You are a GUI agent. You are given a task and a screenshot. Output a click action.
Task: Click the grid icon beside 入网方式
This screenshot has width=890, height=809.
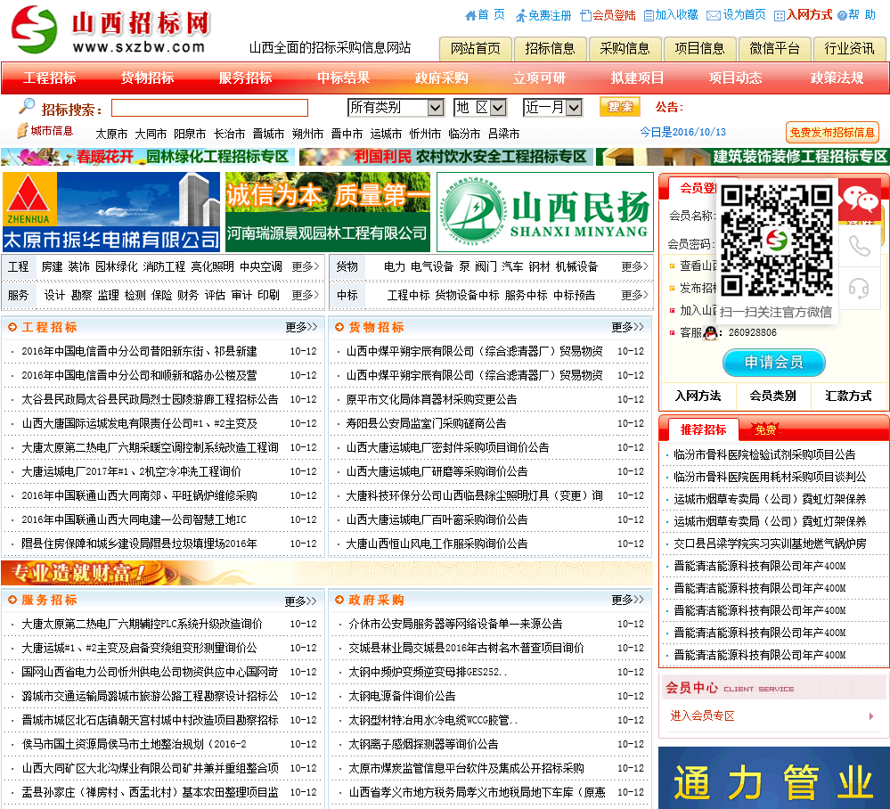[780, 16]
